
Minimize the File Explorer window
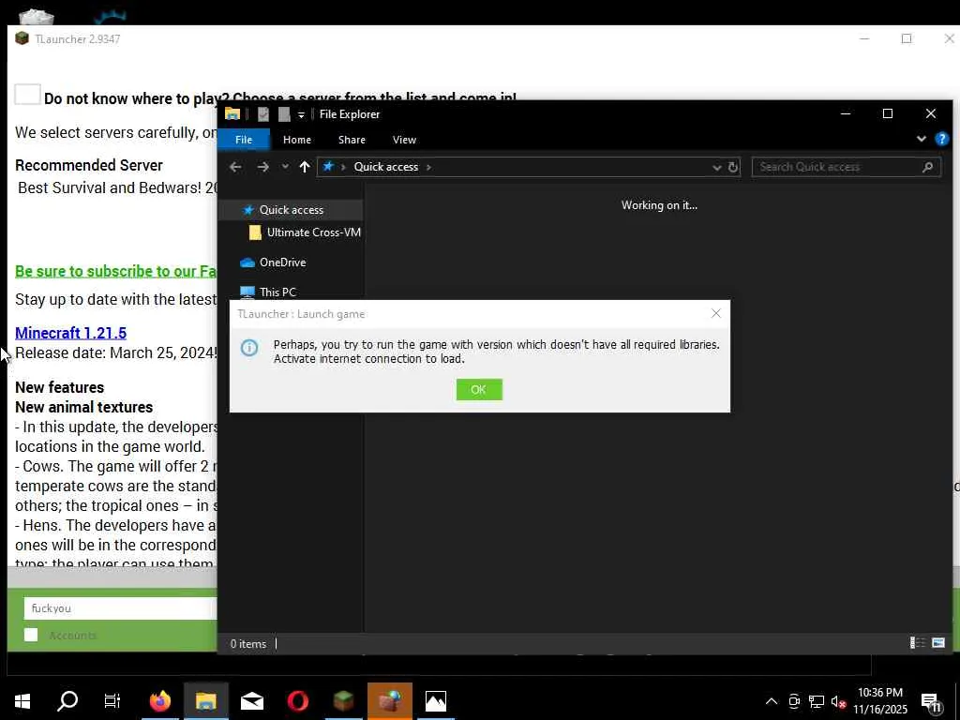[846, 113]
